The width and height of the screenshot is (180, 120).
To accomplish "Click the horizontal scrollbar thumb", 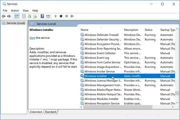I will coord(118,107).
